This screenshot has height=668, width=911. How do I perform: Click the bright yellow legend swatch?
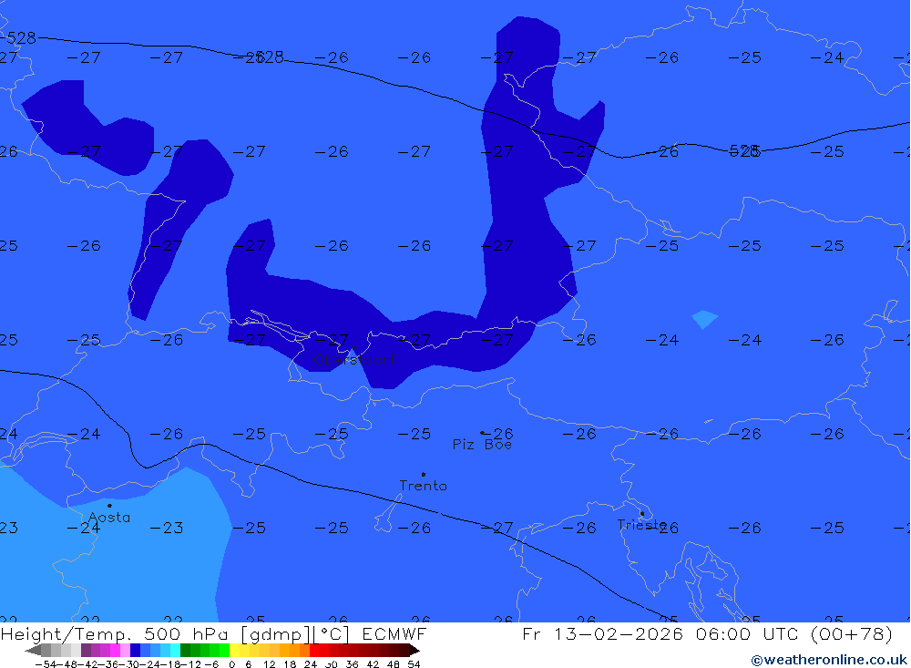pyautogui.click(x=234, y=651)
